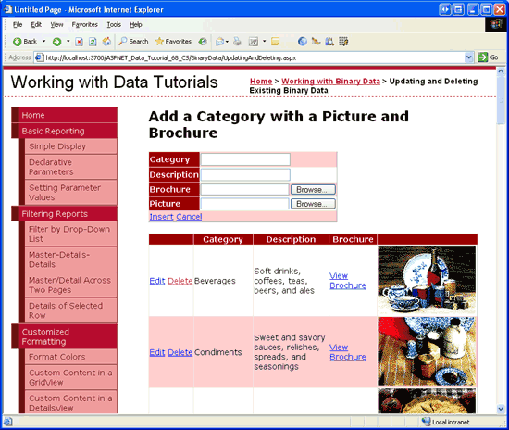Open the Favorites menu
509x430 pixels.
tap(85, 24)
